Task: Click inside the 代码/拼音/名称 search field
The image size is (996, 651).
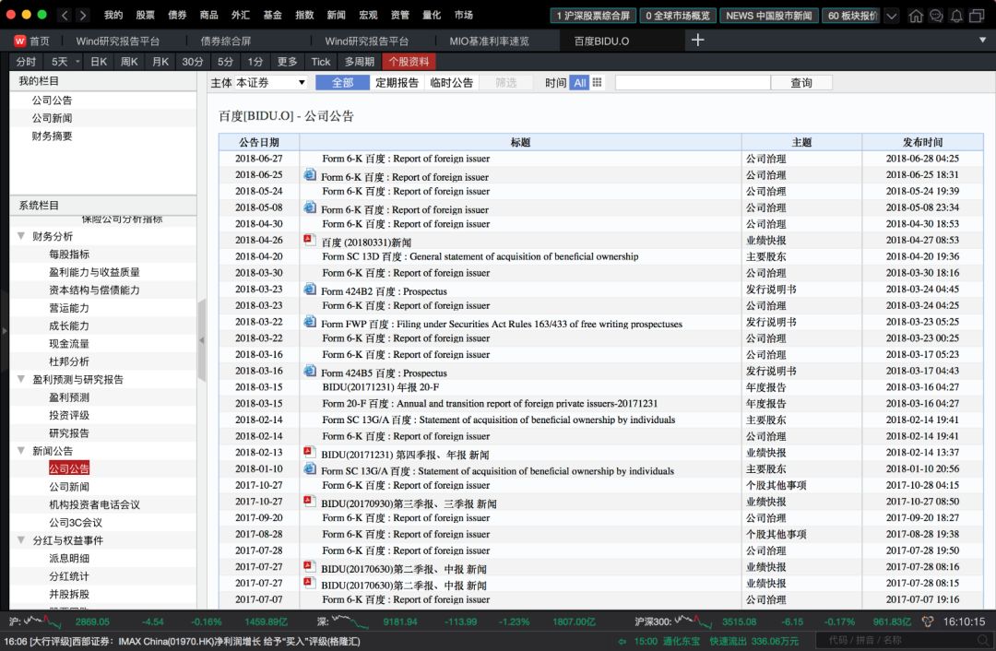Action: pyautogui.click(x=897, y=637)
